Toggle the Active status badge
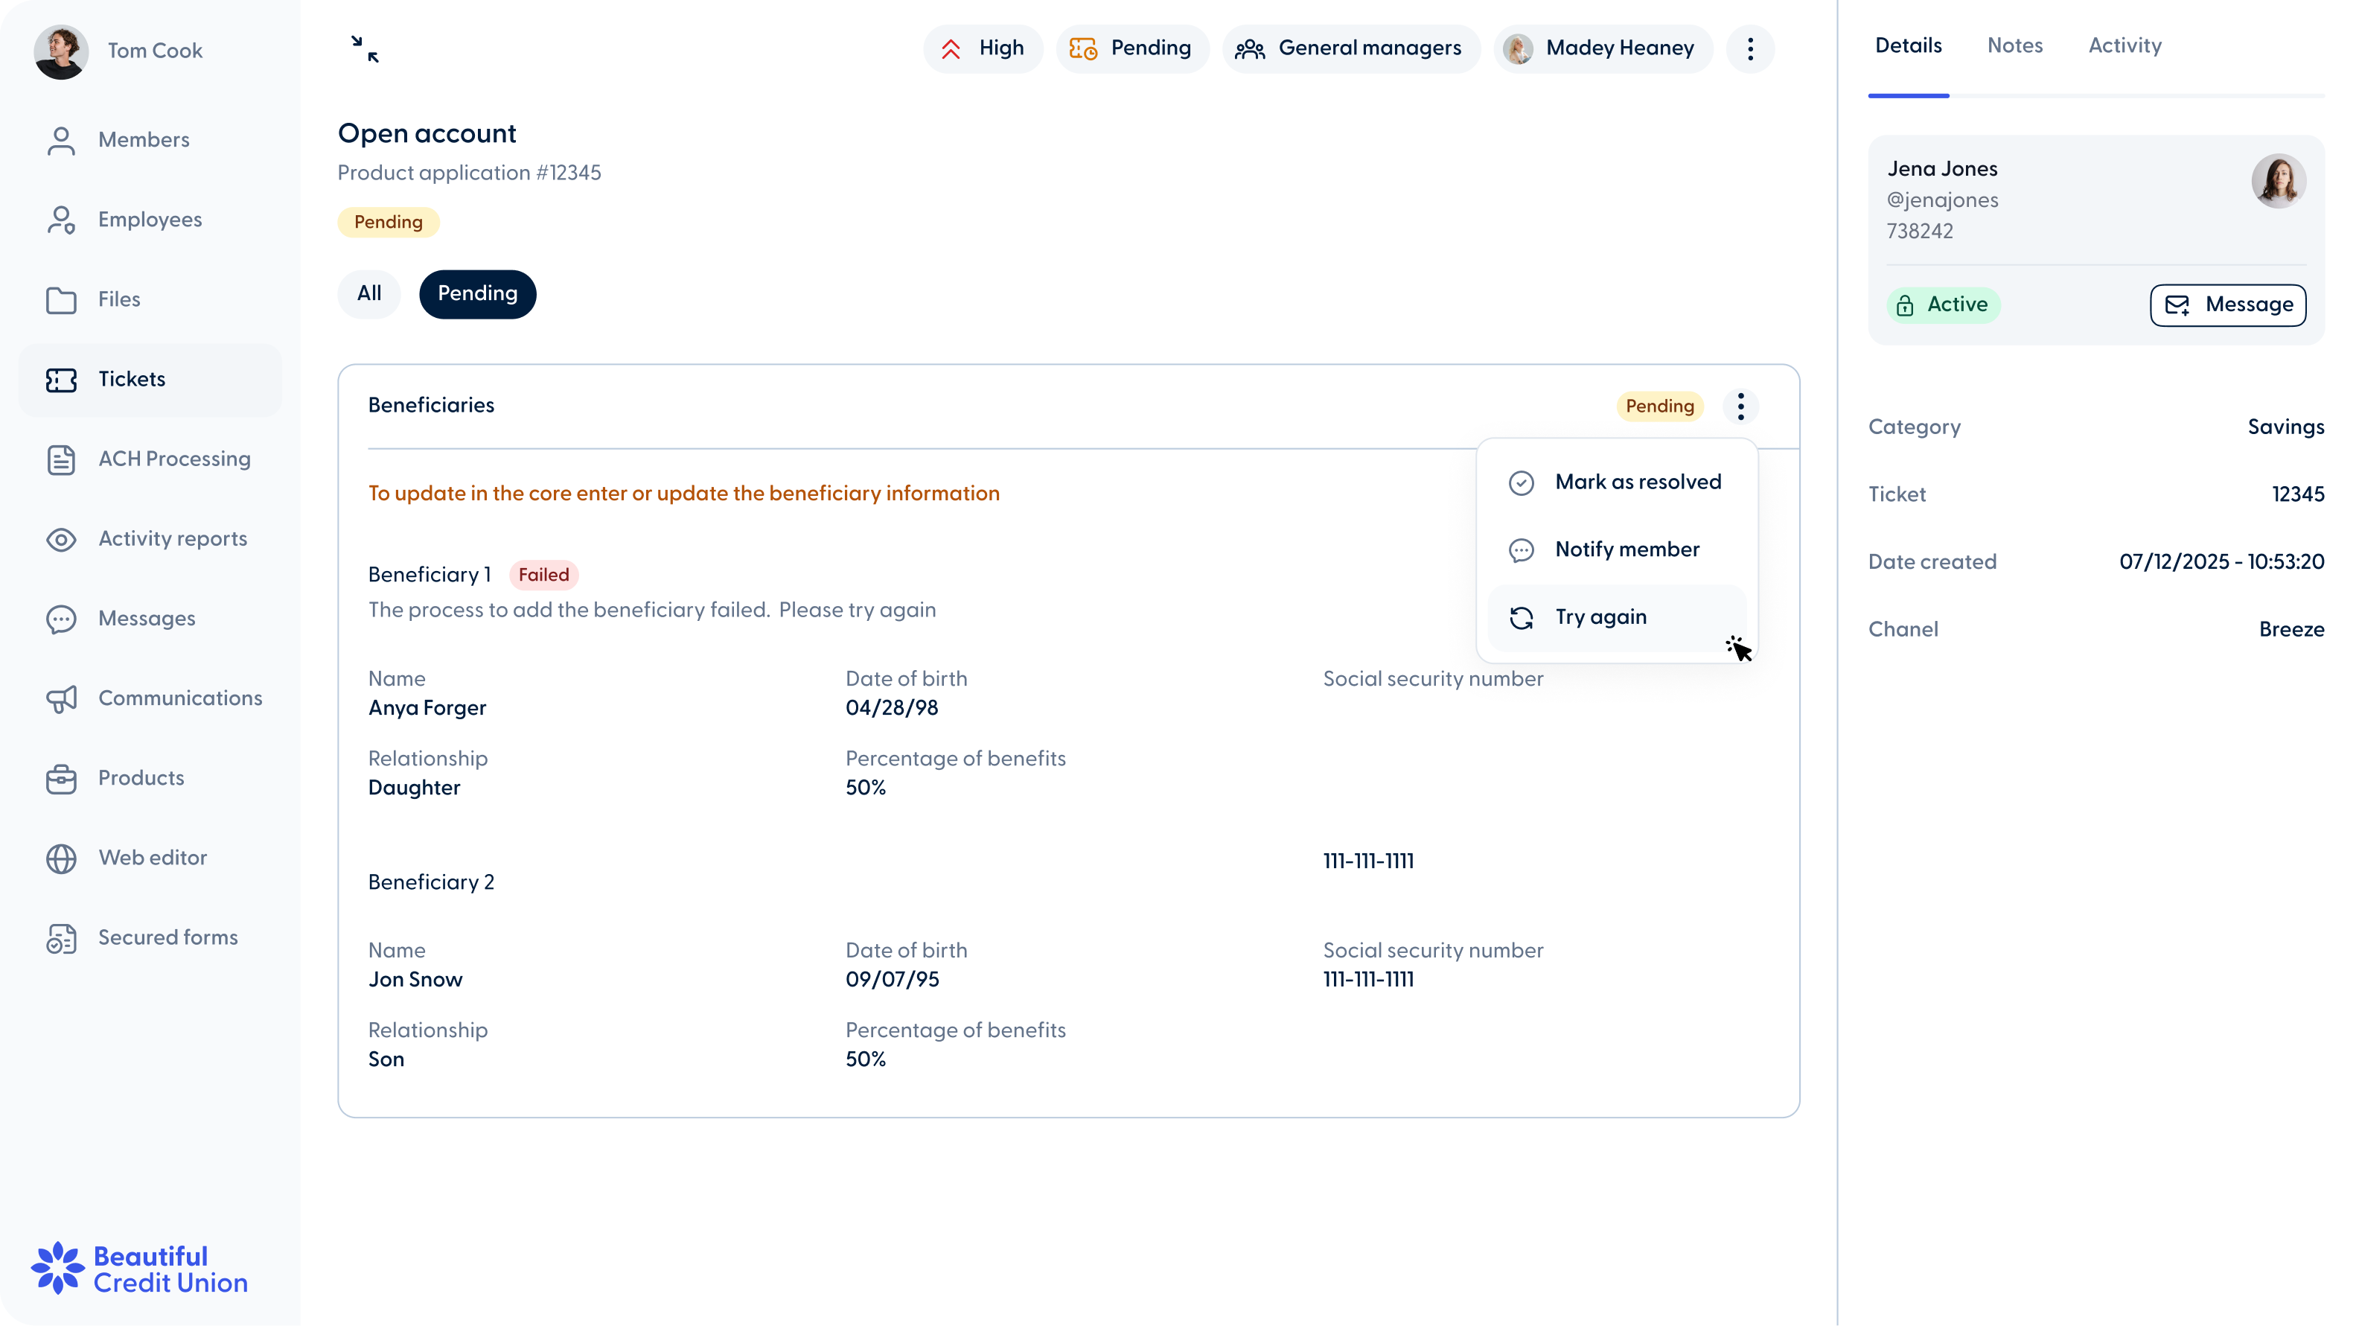 (x=1944, y=305)
